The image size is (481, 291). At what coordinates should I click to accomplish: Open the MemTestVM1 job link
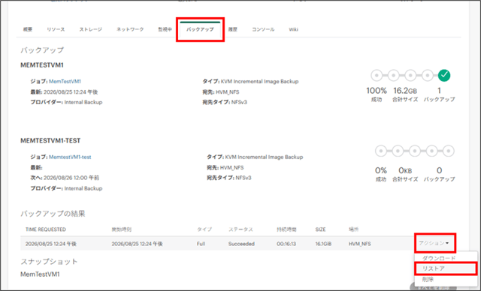[65, 82]
